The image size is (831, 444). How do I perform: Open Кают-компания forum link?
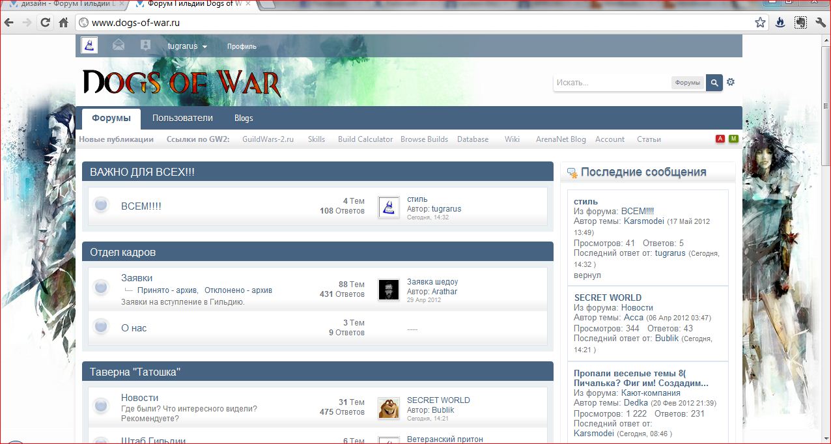(x=651, y=393)
